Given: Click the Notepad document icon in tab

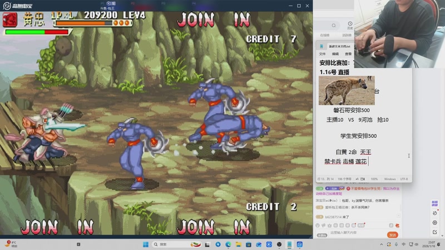Looking at the screenshot, I should 322,46.
